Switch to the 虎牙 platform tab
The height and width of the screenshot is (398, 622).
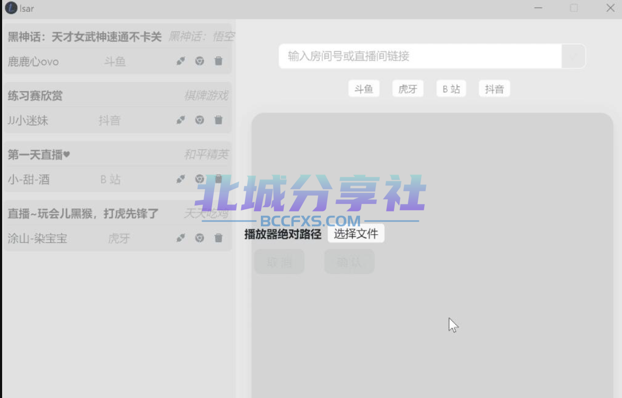click(x=408, y=89)
